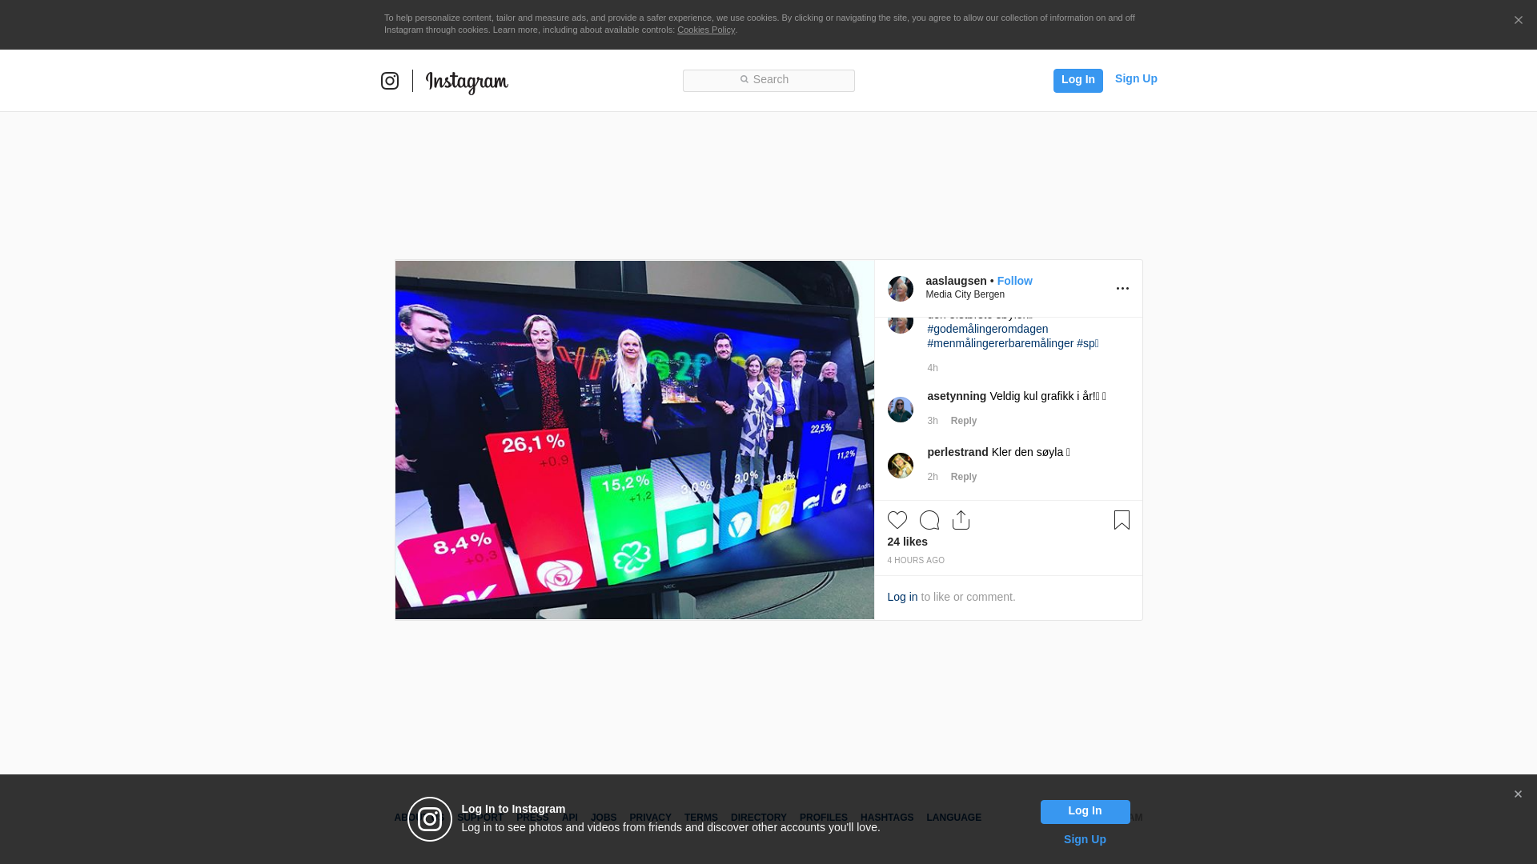Open perlestrand username link
The height and width of the screenshot is (864, 1537).
[957, 452]
